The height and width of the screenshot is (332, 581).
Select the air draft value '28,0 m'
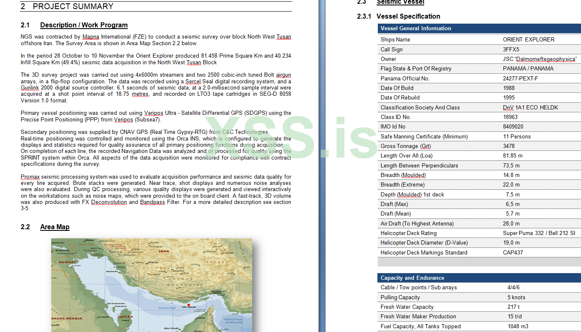click(511, 223)
